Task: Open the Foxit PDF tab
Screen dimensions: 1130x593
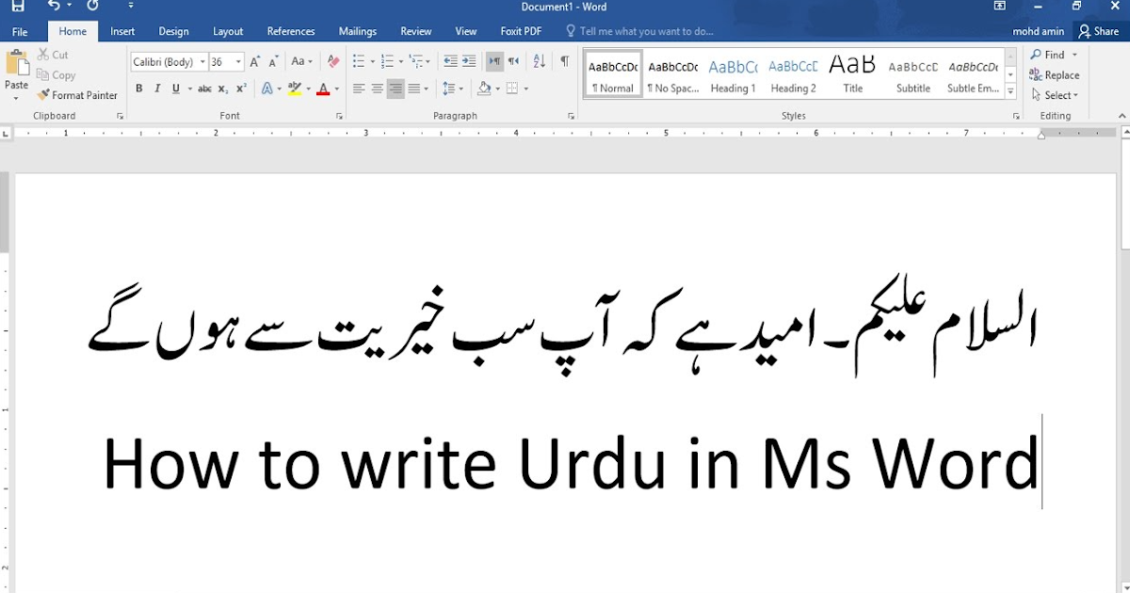Action: coord(521,30)
